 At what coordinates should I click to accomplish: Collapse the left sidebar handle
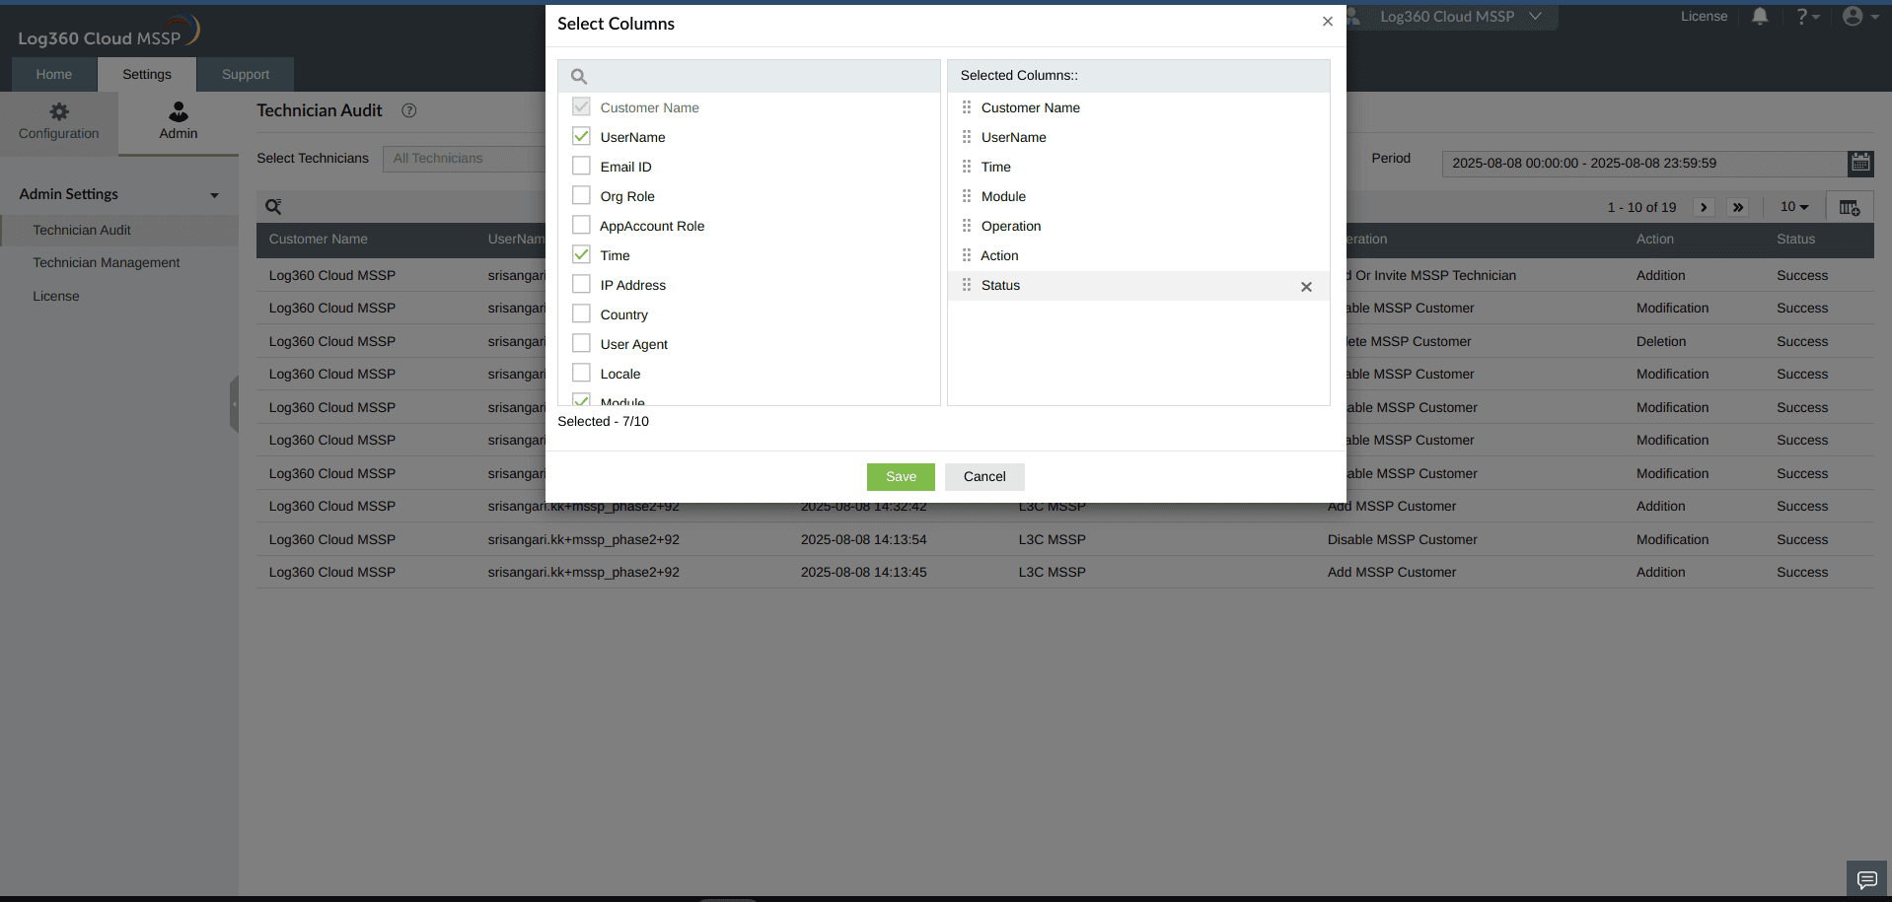(x=234, y=404)
